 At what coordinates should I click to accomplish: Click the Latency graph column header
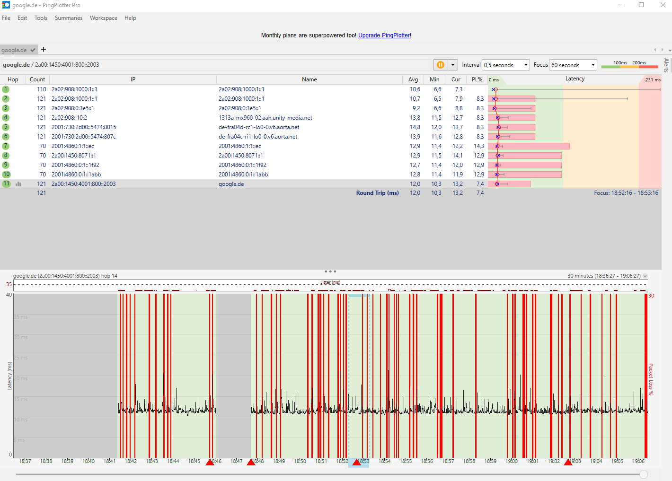pyautogui.click(x=575, y=79)
